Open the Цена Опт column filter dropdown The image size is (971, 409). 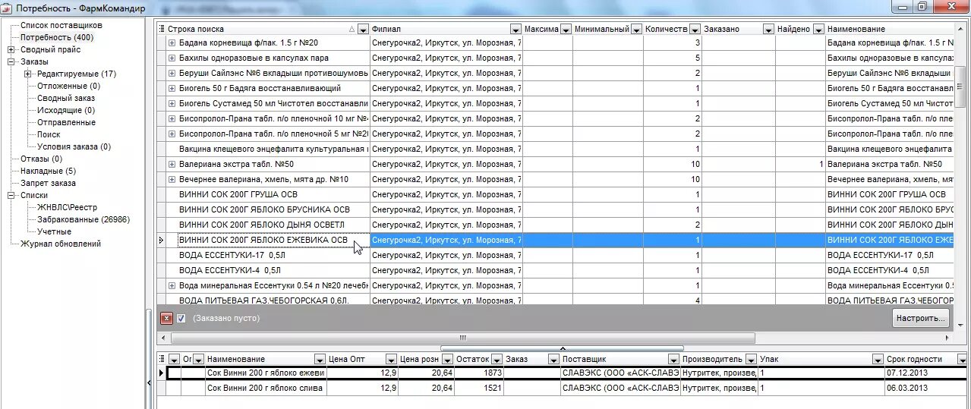[x=391, y=359]
